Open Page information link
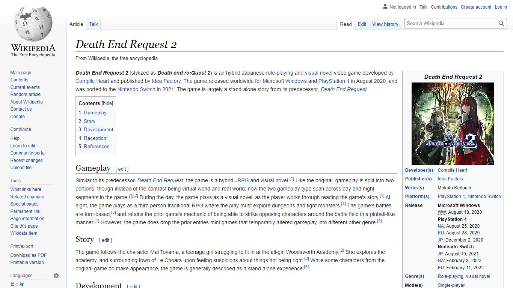The image size is (513, 288). [27, 219]
